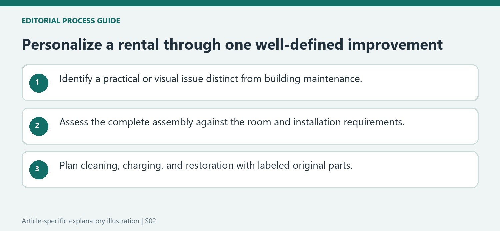Select the 'Editorial Process Guide' heading label

pyautogui.click(x=71, y=21)
